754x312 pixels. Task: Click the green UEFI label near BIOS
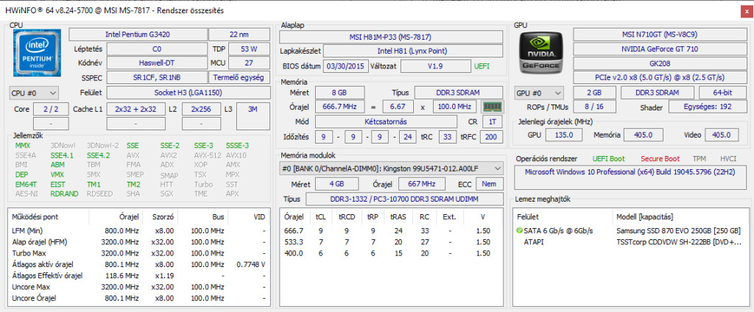click(482, 66)
